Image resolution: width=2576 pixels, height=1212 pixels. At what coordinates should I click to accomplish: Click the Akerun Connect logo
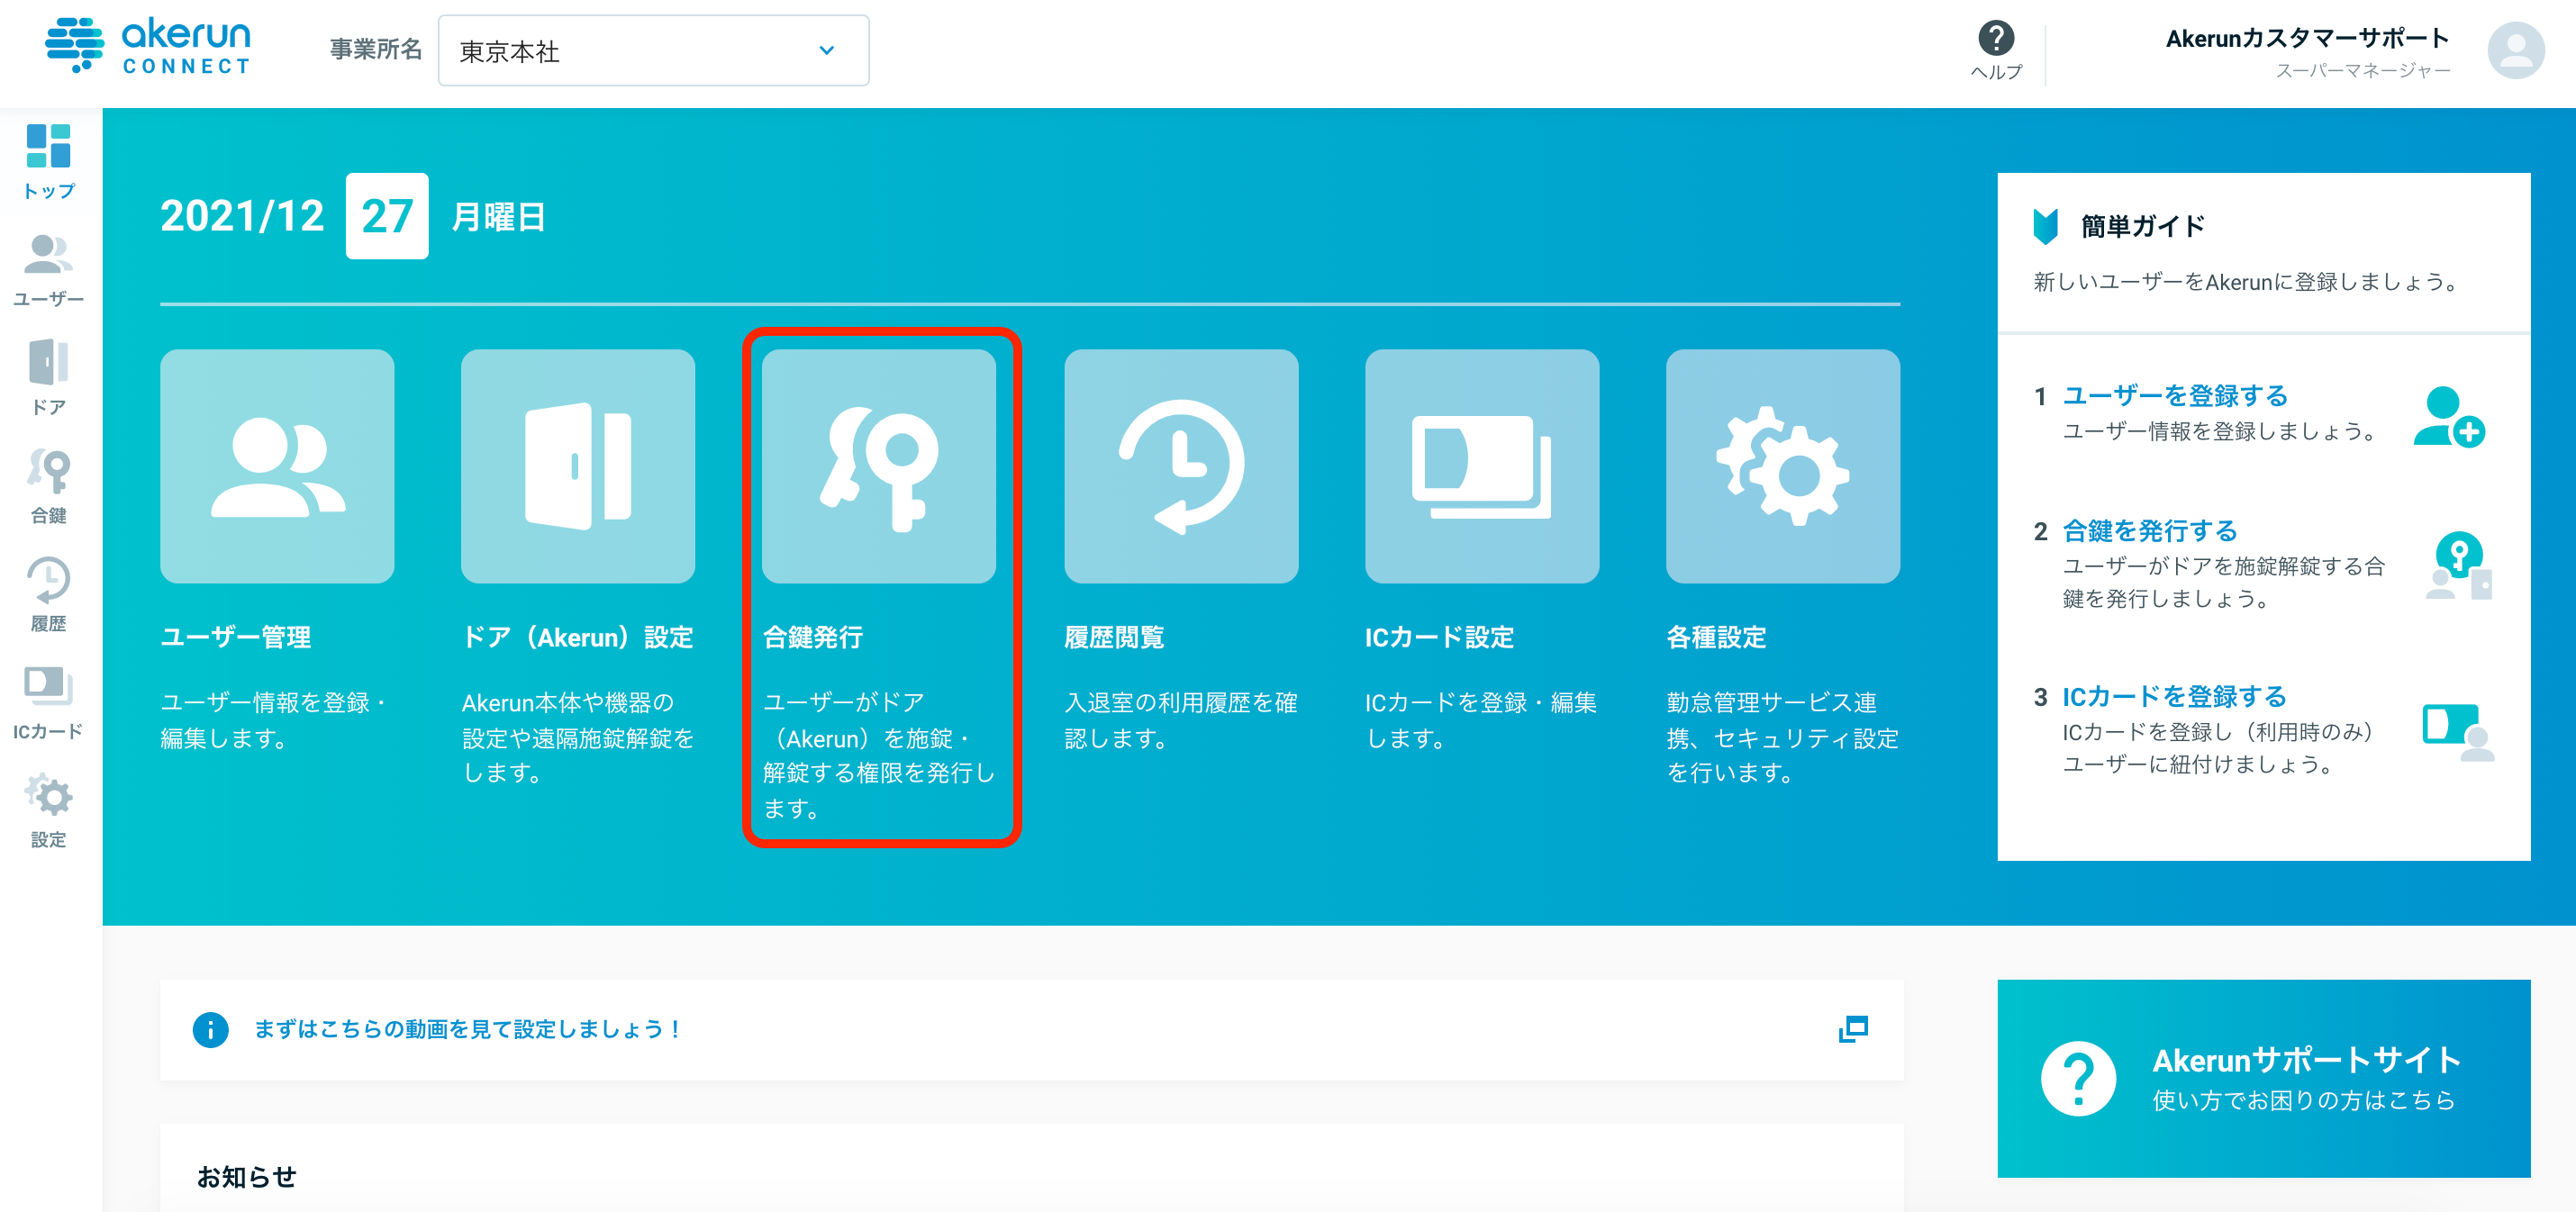[x=148, y=45]
